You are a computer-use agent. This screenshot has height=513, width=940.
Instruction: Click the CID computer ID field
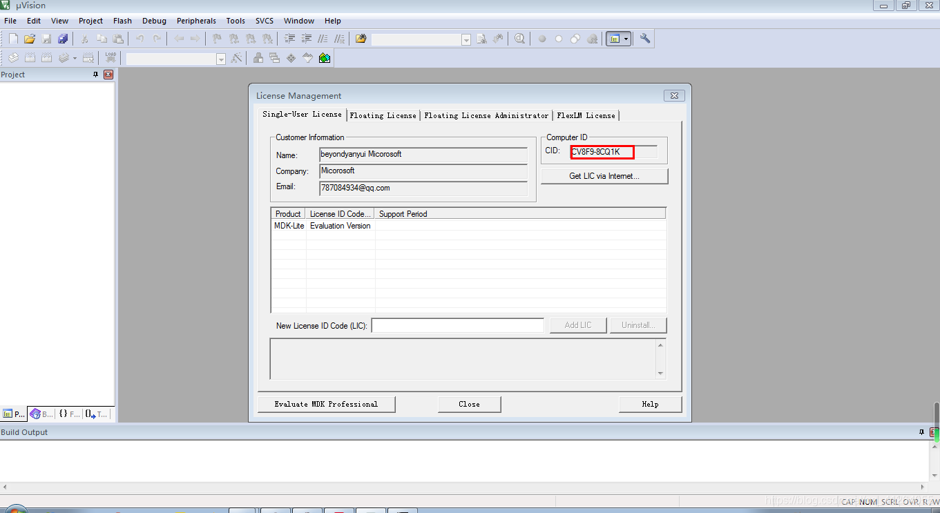pyautogui.click(x=613, y=152)
